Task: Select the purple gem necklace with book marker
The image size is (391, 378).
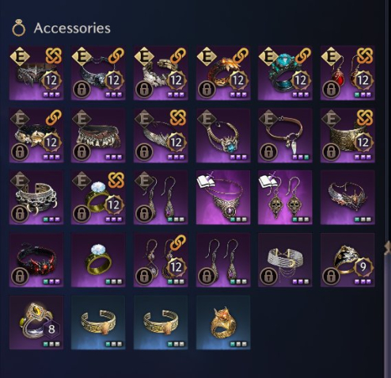Action: [x=223, y=197]
